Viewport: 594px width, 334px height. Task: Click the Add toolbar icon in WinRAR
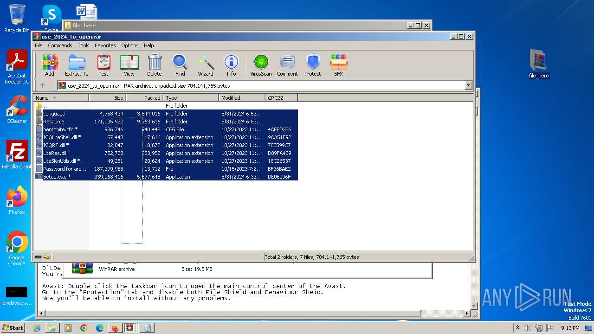click(50, 65)
